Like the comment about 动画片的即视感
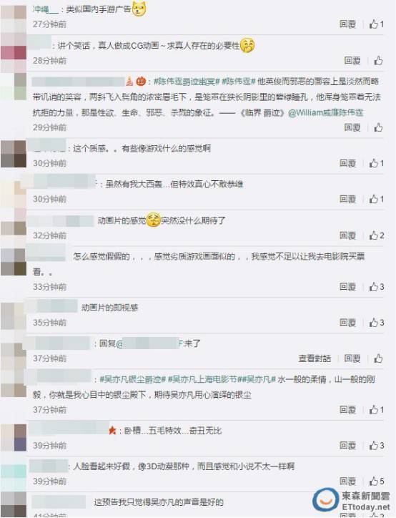Viewport: 396px width, 518px height. pyautogui.click(x=377, y=323)
